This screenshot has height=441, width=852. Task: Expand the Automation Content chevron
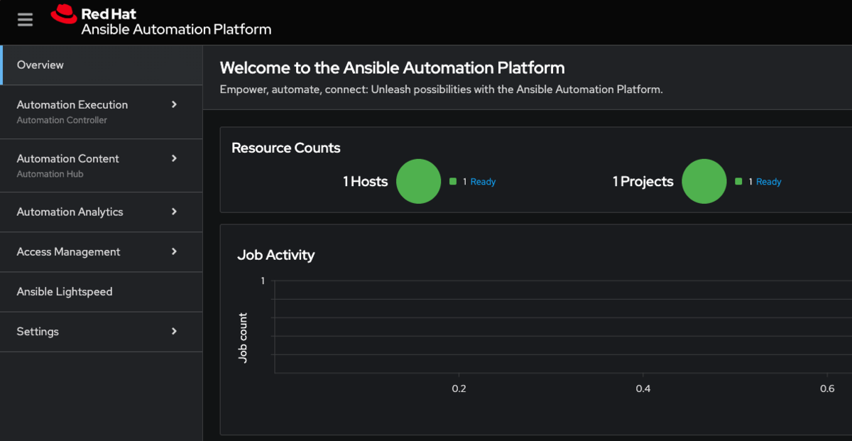coord(174,158)
